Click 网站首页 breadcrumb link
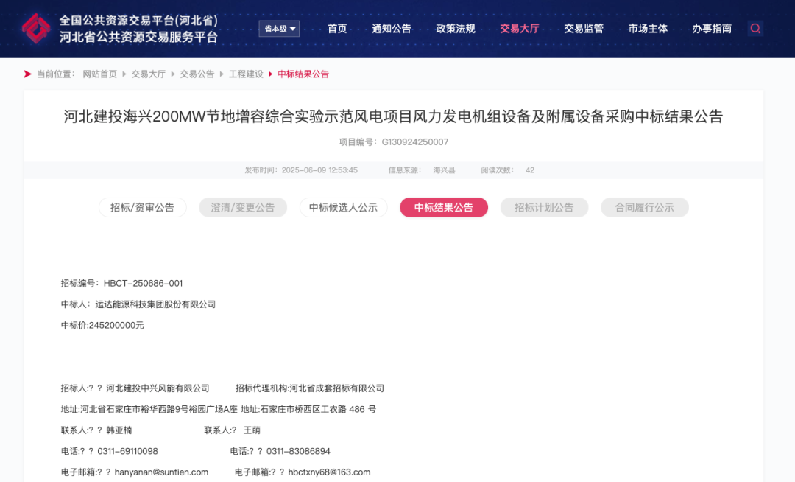 click(100, 74)
